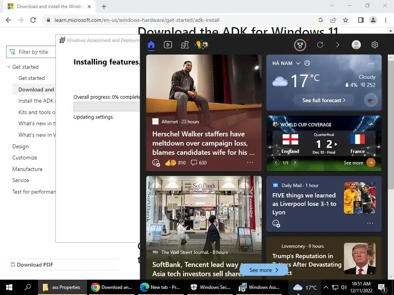Open taskbar search magnifier
Image resolution: width=394 pixels, height=295 pixels.
coord(28,287)
